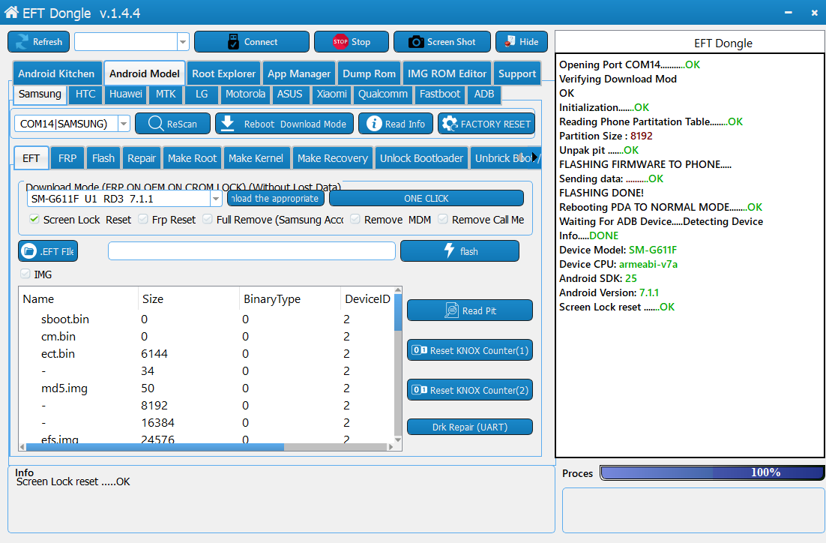Click the Reset KNOX Counter(1) icon

click(420, 350)
